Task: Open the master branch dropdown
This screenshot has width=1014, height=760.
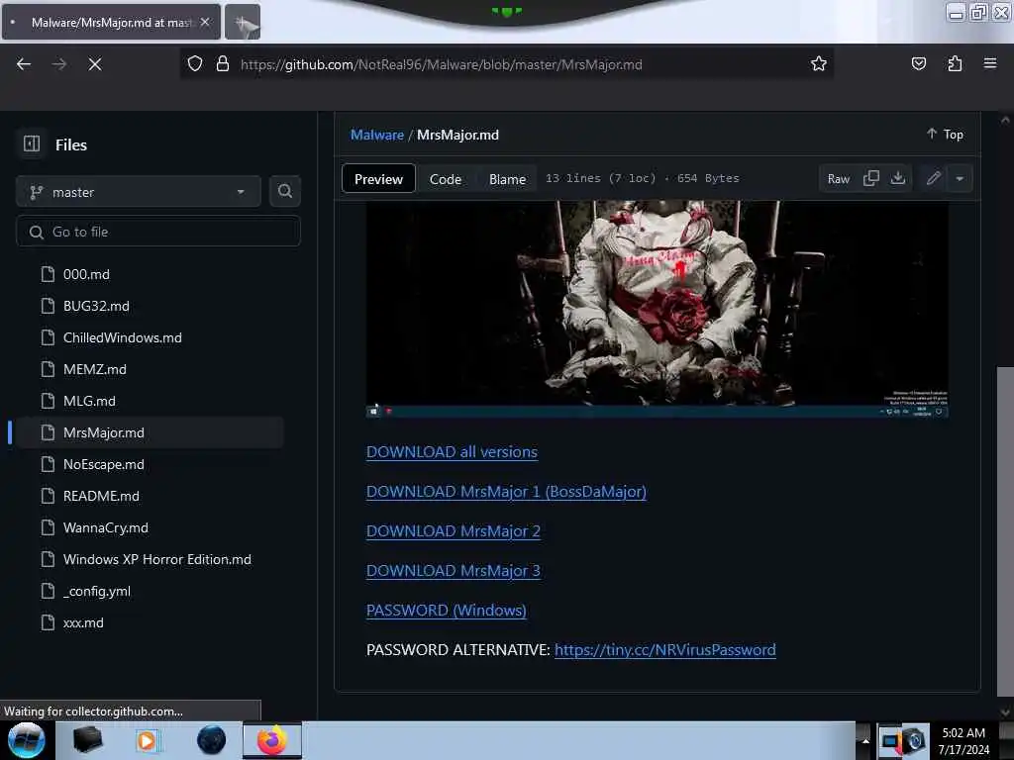Action: [139, 192]
